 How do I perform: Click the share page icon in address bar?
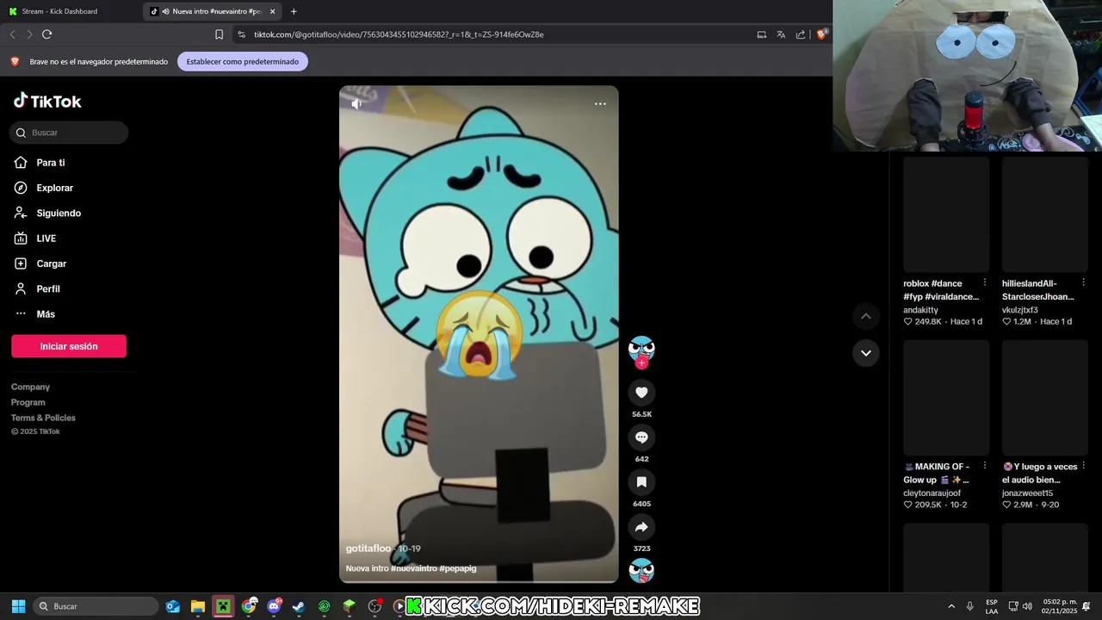pyautogui.click(x=801, y=34)
